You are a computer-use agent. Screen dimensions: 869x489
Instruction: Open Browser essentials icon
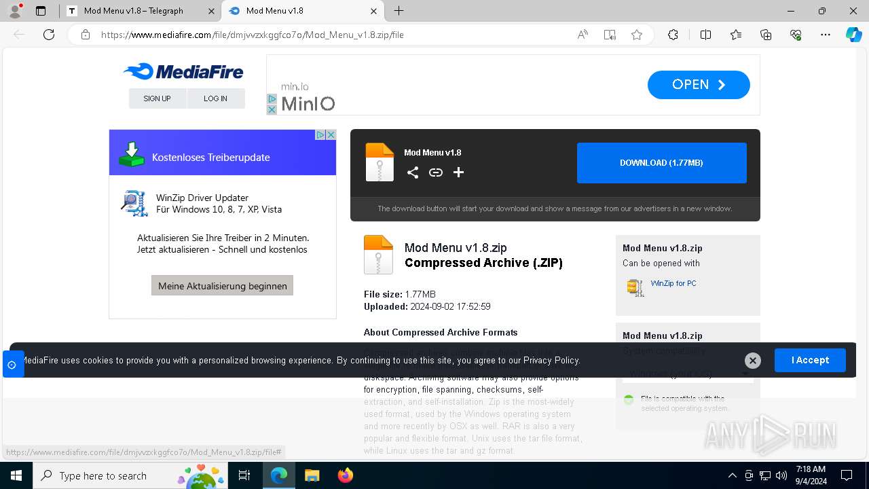[x=796, y=35]
